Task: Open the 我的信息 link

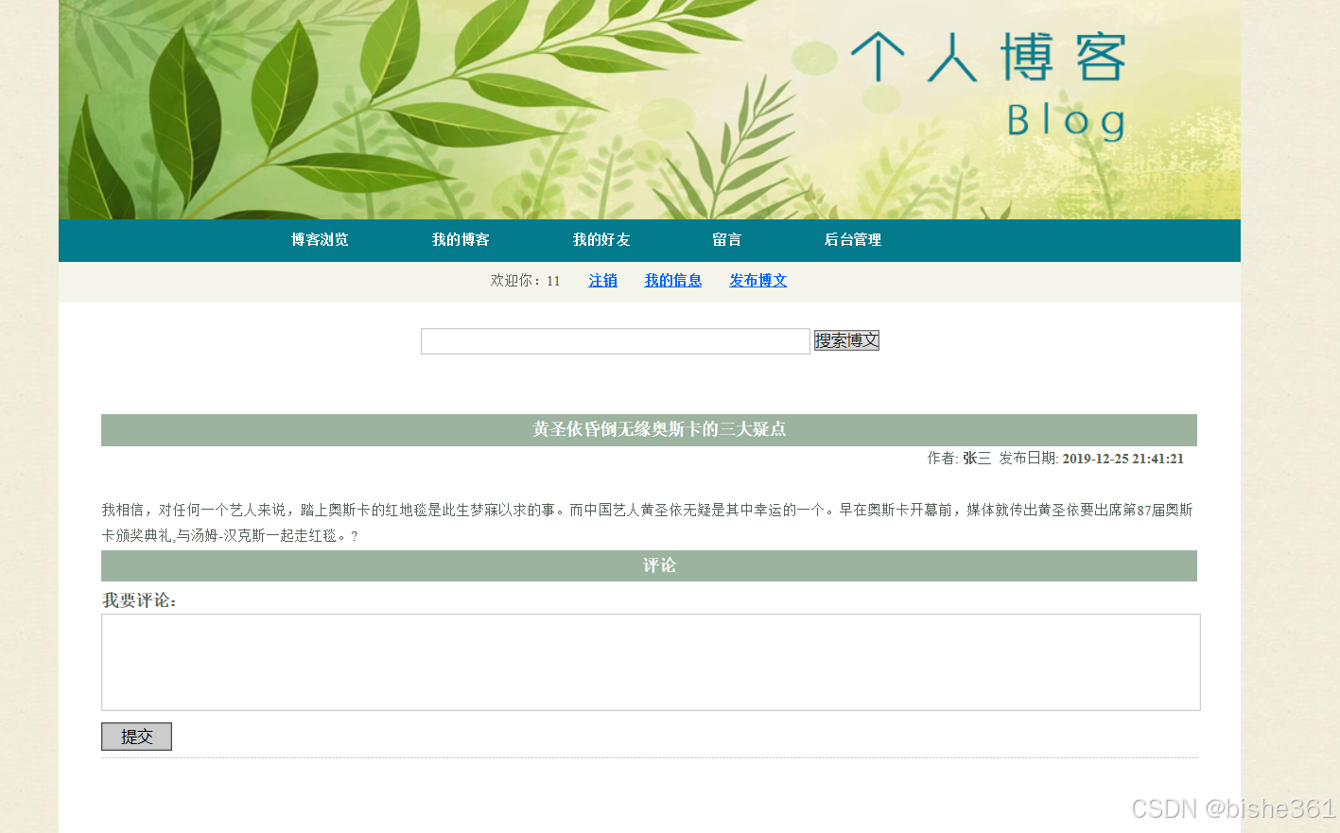Action: pos(672,280)
